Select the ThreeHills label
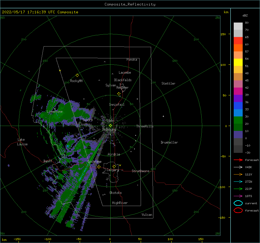This screenshot has width=260, height=243. coord(145,126)
